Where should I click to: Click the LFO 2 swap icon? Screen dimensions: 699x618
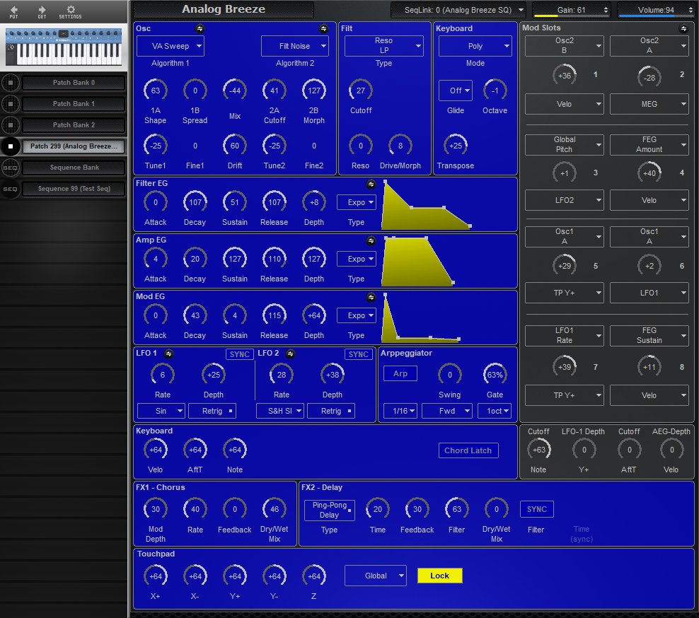290,354
